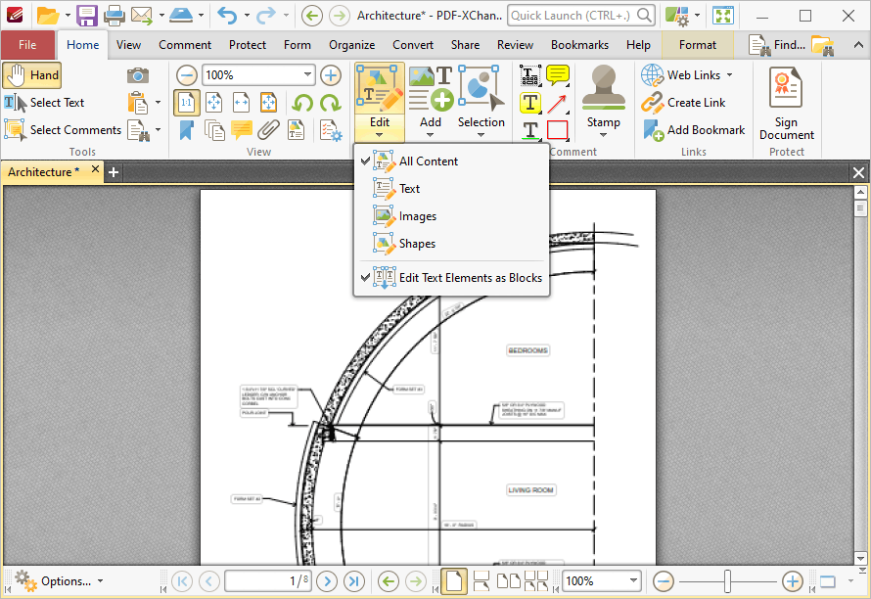Collapse the ribbon with chevron arrow
Image resolution: width=871 pixels, height=599 pixels.
pyautogui.click(x=858, y=45)
